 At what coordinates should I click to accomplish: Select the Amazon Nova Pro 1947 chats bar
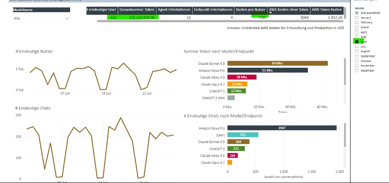coord(282,128)
